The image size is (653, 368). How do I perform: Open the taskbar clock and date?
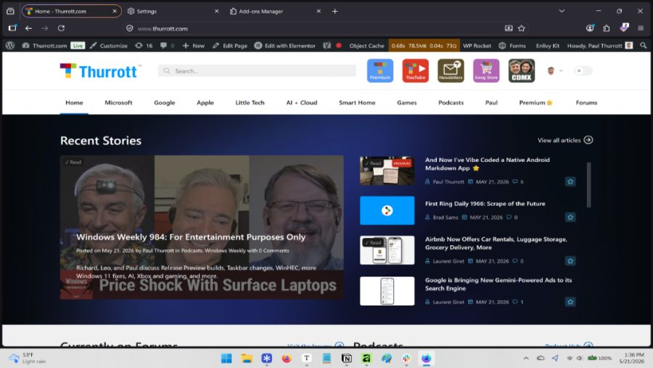coord(631,358)
